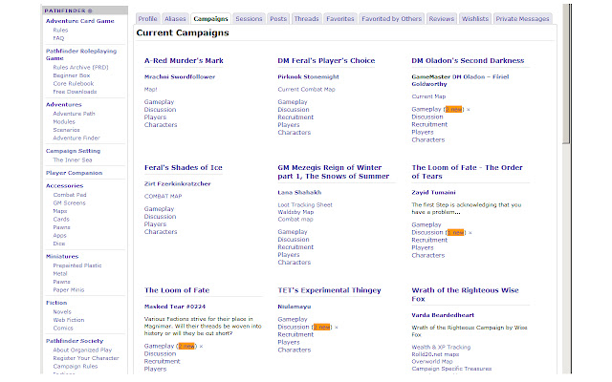Click new badge beside TET's Thingey Discussion
Screen dimensions: 612x382
[321, 327]
